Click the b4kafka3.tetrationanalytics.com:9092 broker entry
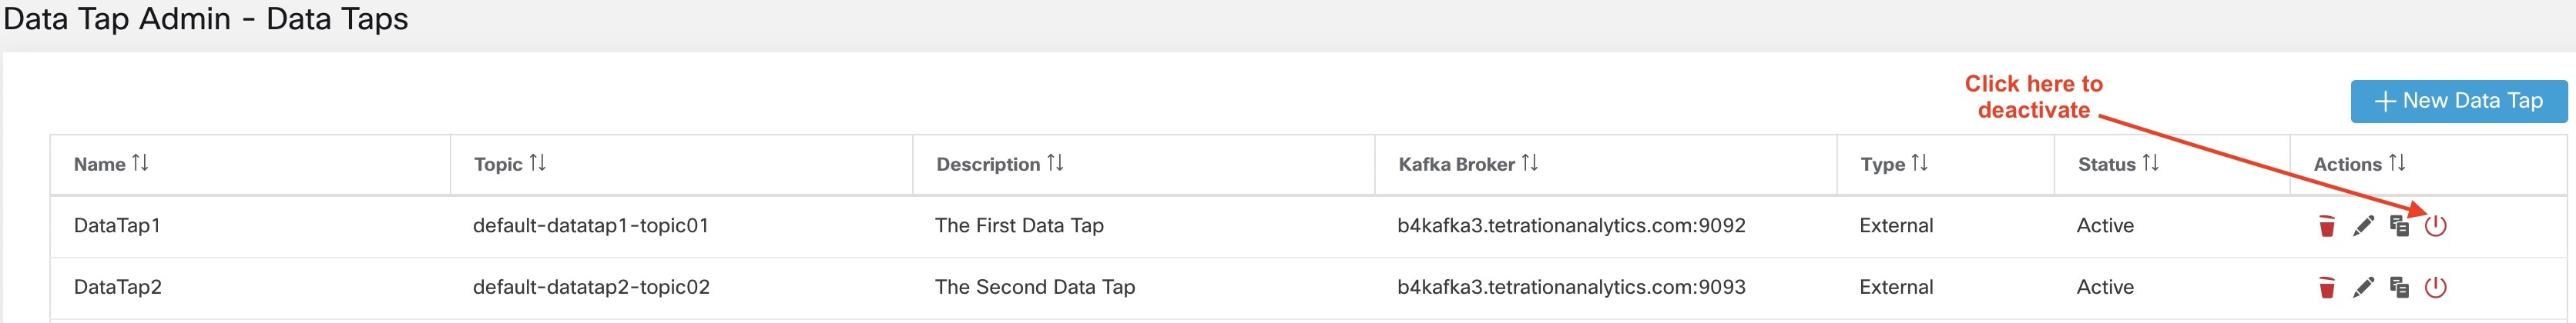Screen dimensions: 2576x323 click(x=1571, y=226)
